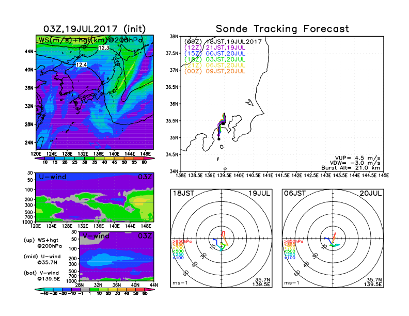Click the blue "<100" legend in left hodograph
The width and height of the screenshot is (409, 316).
pyautogui.click(x=178, y=258)
